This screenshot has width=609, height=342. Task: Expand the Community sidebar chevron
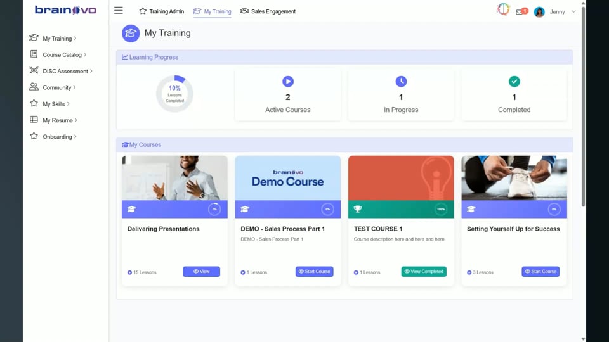75,87
